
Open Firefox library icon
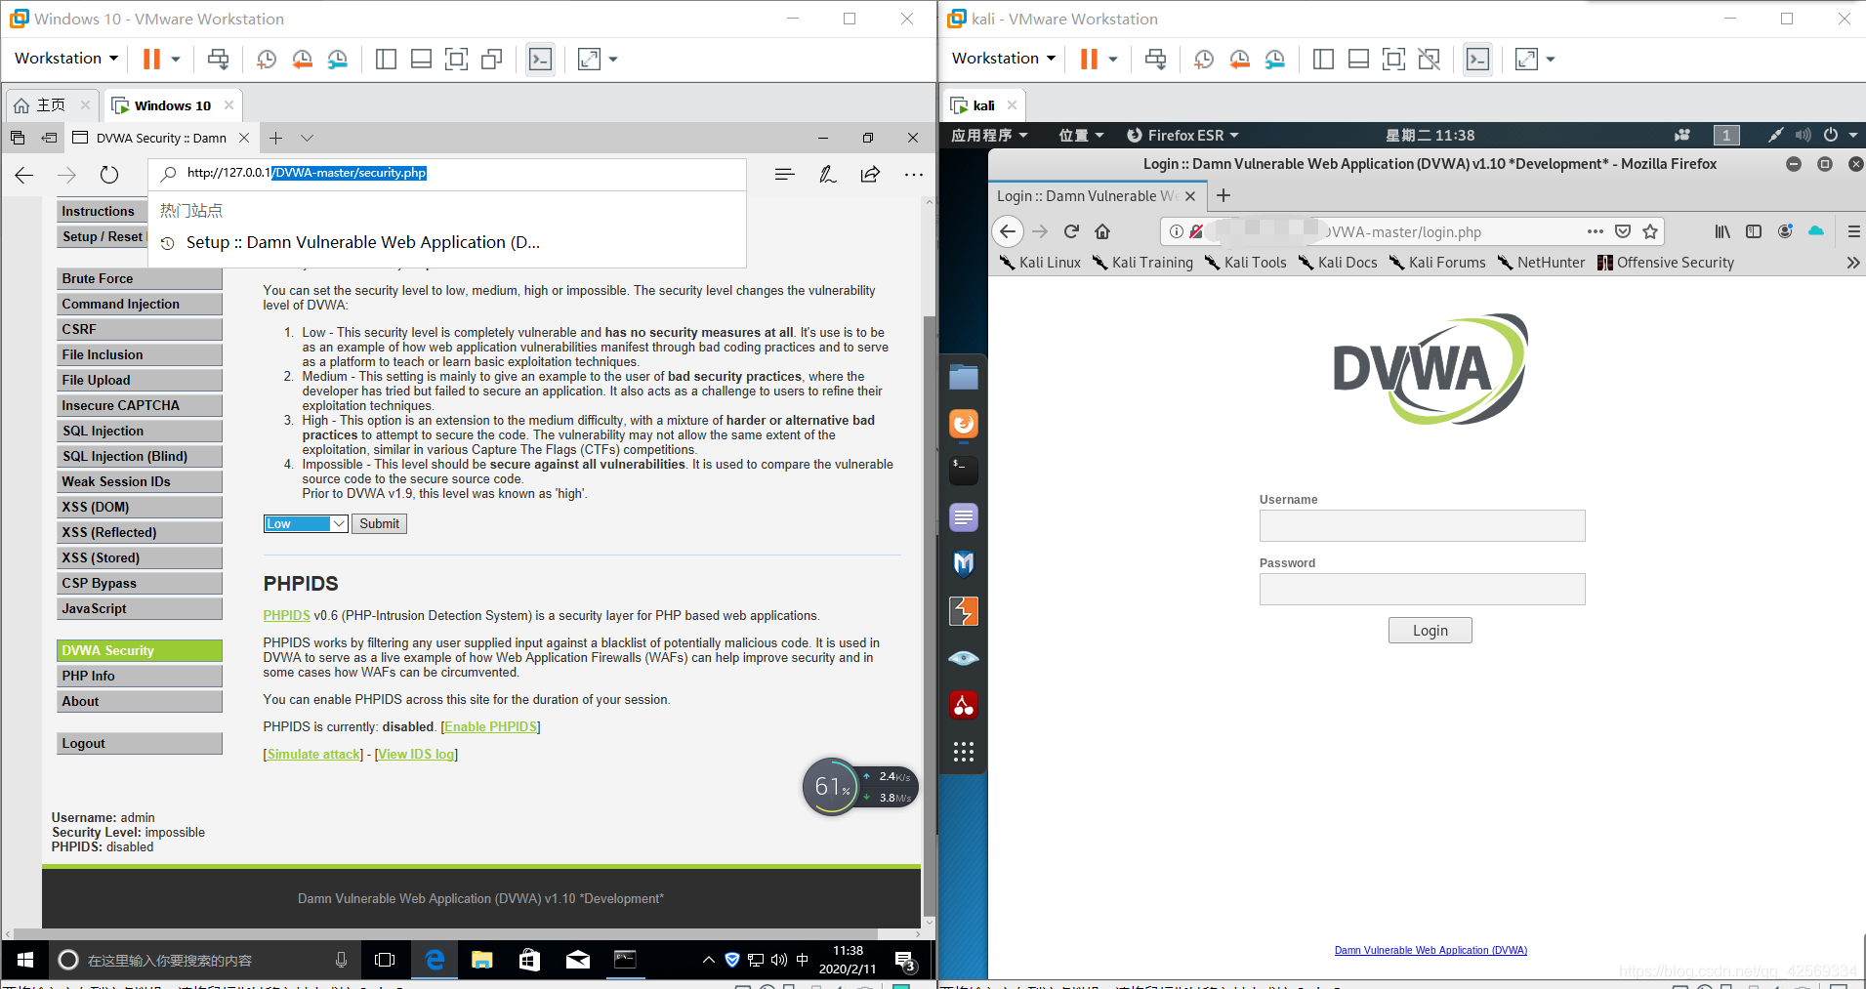pyautogui.click(x=1722, y=231)
